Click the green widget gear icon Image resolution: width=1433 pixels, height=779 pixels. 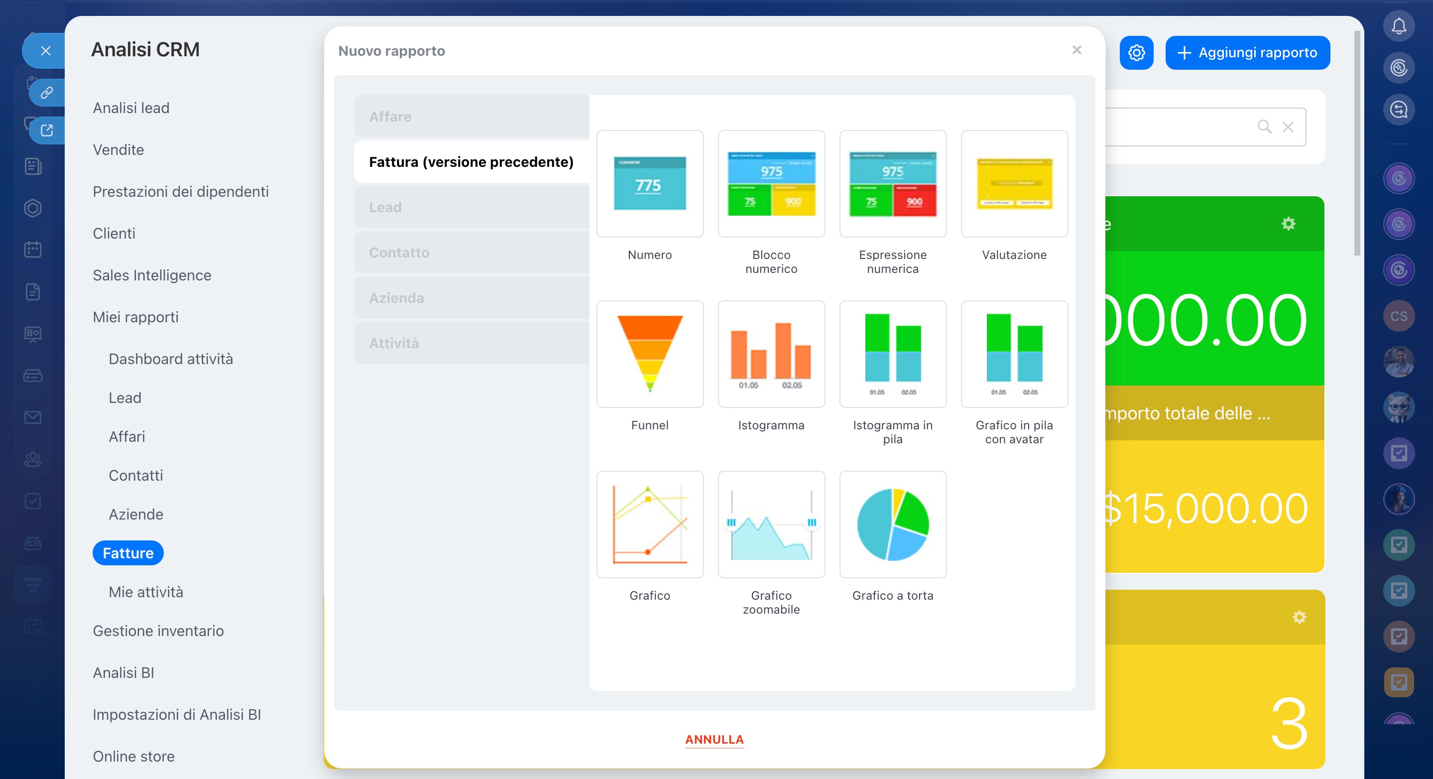1288,224
